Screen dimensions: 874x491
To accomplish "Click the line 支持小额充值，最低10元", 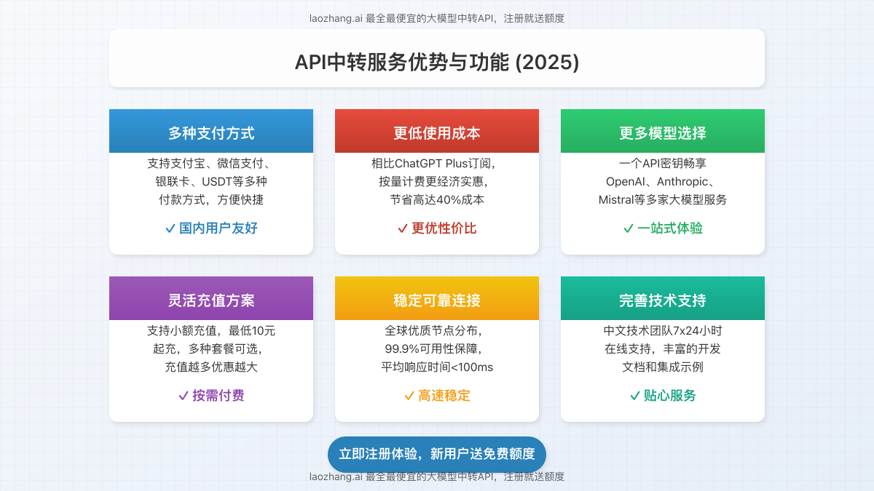I will (211, 331).
